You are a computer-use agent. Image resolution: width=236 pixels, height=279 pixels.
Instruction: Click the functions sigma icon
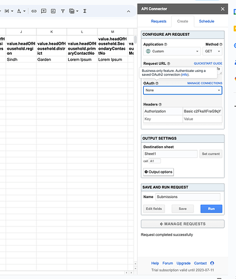(x=85, y=11)
